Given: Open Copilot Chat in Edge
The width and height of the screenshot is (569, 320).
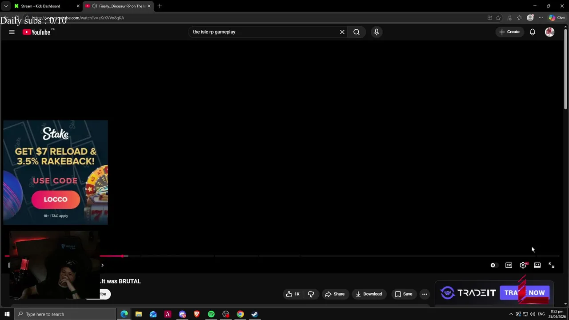Looking at the screenshot, I should pyautogui.click(x=557, y=18).
